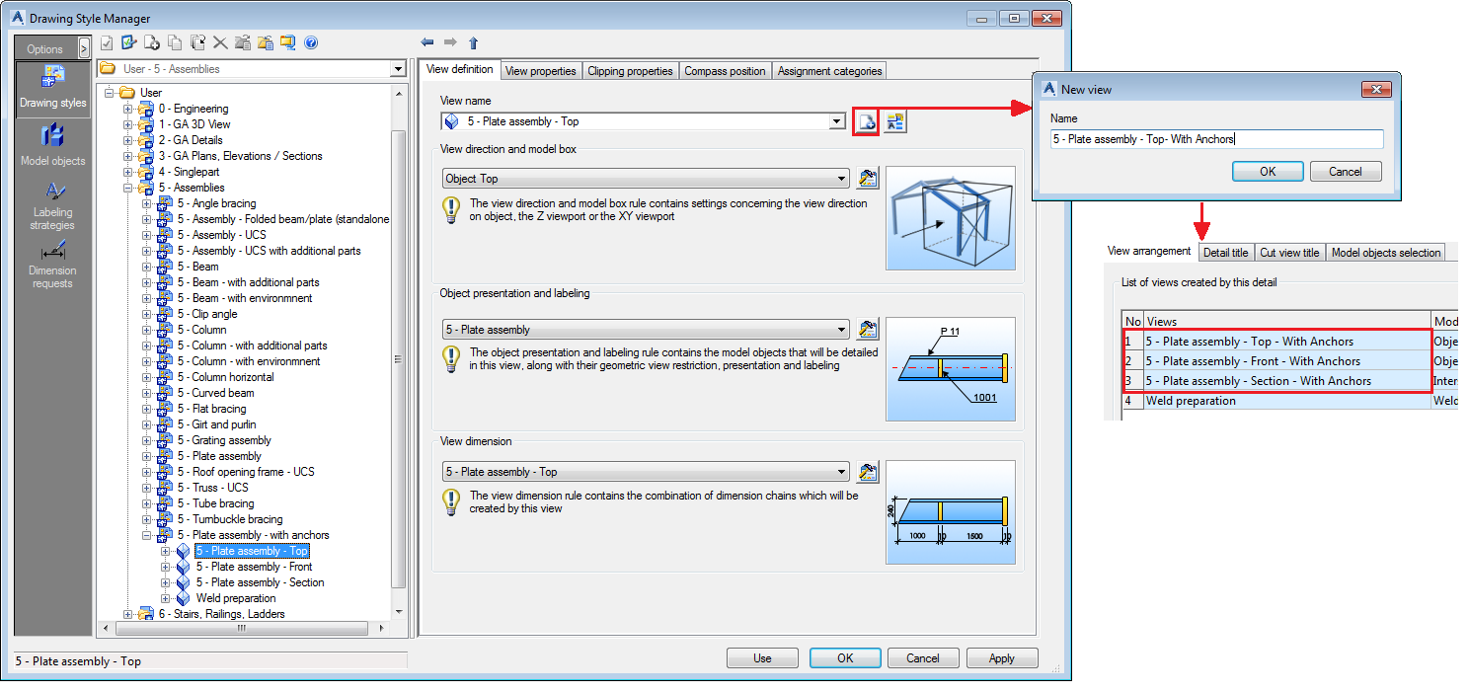The width and height of the screenshot is (1469, 692).
Task: Open the Model objects panel
Action: [x=52, y=144]
